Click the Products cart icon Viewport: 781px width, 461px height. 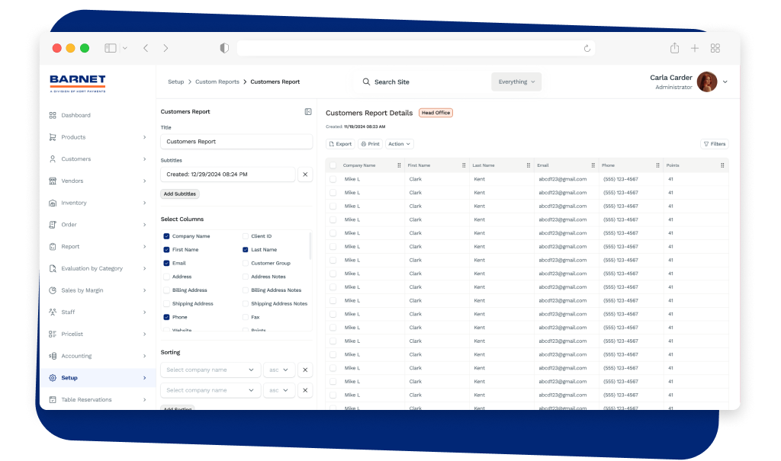53,137
